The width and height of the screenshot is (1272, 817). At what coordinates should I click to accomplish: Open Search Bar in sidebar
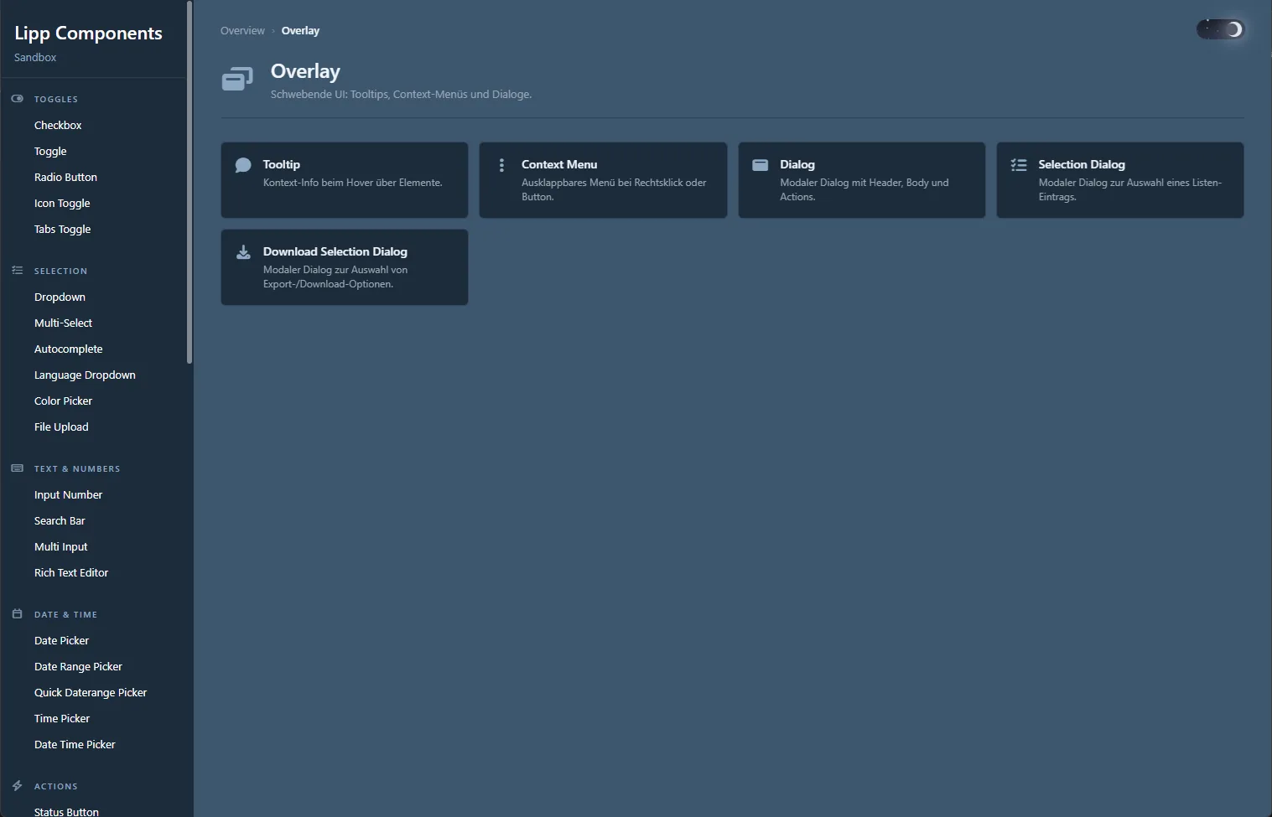coord(60,520)
